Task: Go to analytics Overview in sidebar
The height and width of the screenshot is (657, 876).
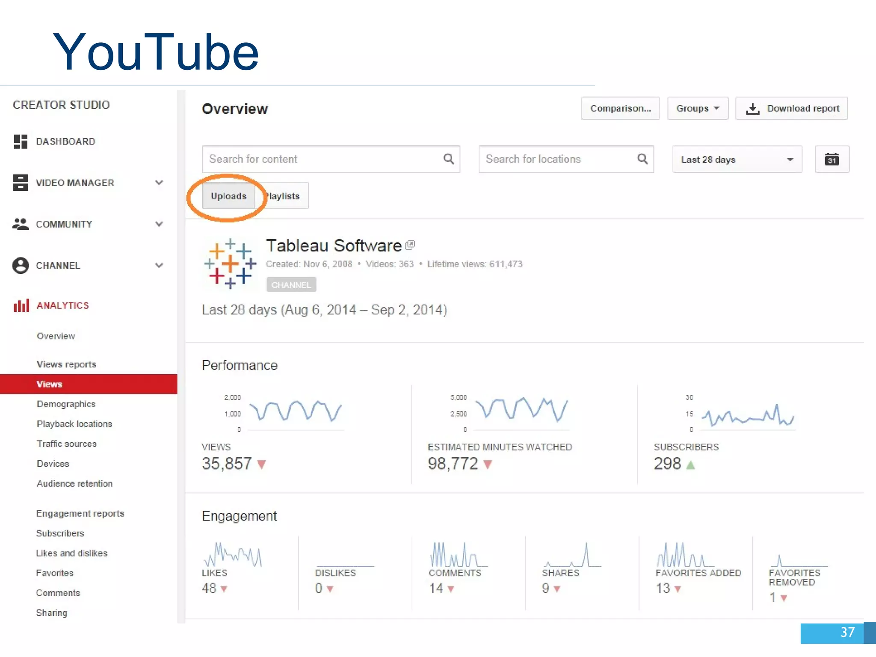Action: 56,336
